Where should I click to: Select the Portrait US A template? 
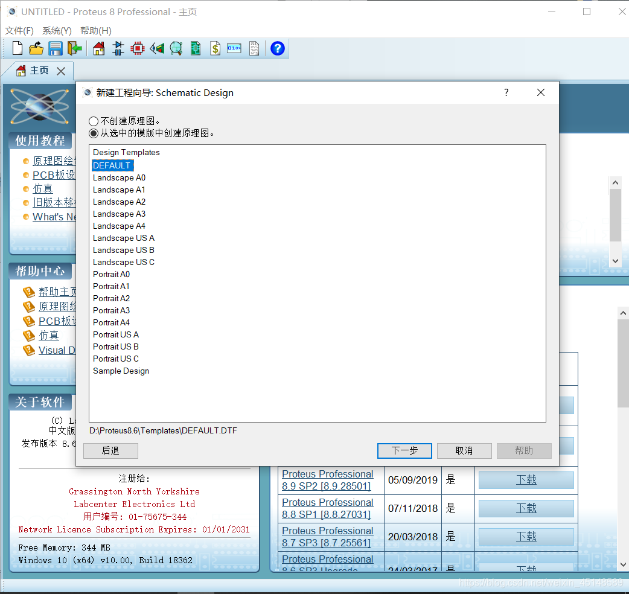tap(116, 334)
